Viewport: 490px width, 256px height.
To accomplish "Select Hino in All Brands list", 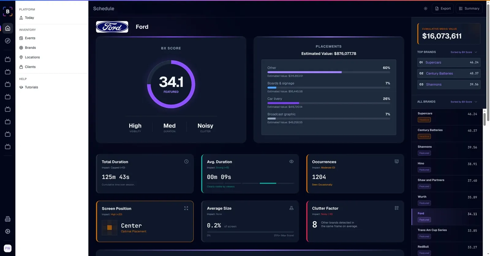I will pos(447,167).
